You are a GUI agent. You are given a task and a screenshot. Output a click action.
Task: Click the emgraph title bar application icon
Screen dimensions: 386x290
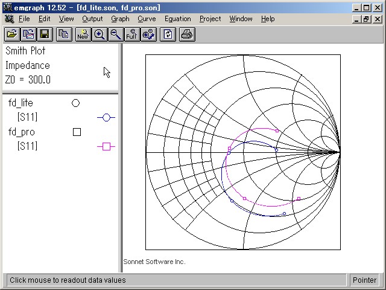[8, 8]
